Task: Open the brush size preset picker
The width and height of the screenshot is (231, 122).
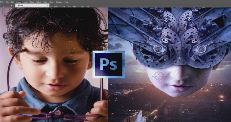Action: [11, 6]
